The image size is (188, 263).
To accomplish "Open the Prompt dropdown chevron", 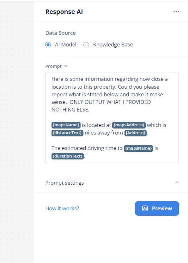I will pos(66,66).
